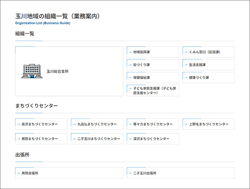Click arrow icon beside 二子玉川出張所
The height and width of the screenshot is (189, 250).
point(130,173)
